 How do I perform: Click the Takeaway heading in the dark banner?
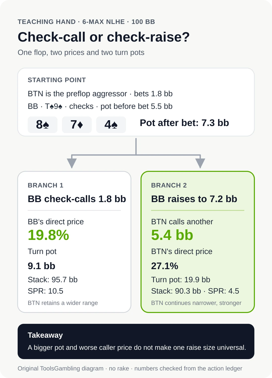45,335
